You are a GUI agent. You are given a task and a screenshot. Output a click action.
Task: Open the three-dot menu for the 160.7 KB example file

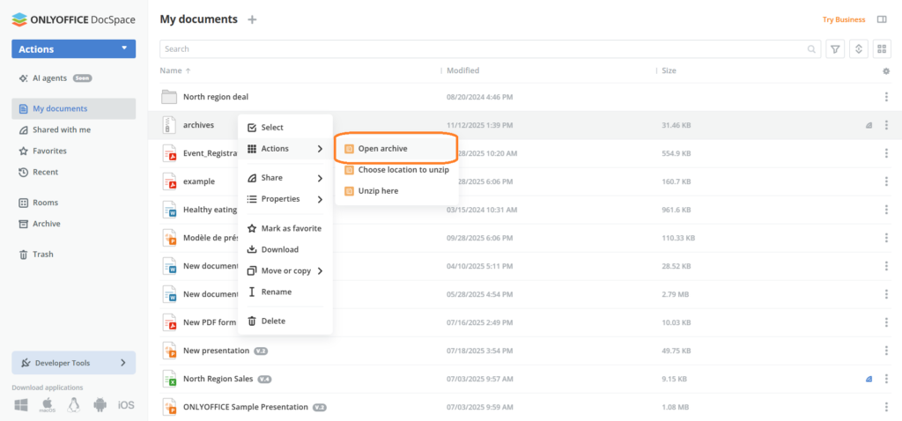pos(886,181)
